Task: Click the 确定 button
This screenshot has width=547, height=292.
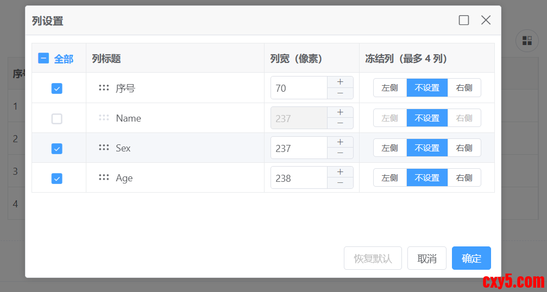Action: (x=471, y=258)
